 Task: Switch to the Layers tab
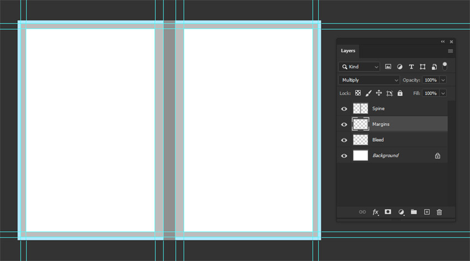pos(348,51)
